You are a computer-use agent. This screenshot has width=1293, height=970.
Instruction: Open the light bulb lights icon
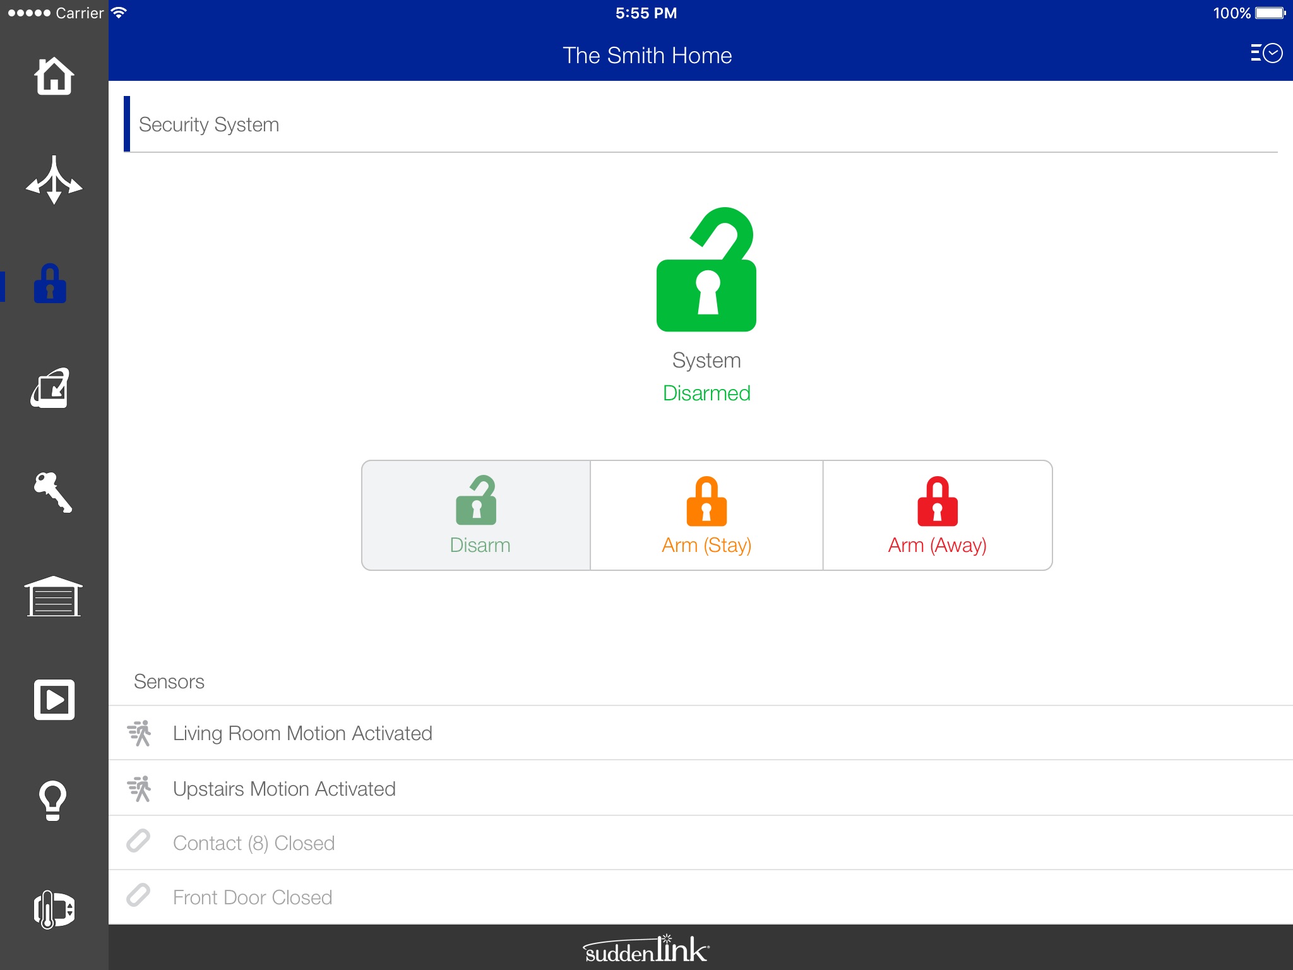53,801
